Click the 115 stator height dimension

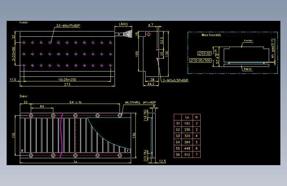click(13, 135)
